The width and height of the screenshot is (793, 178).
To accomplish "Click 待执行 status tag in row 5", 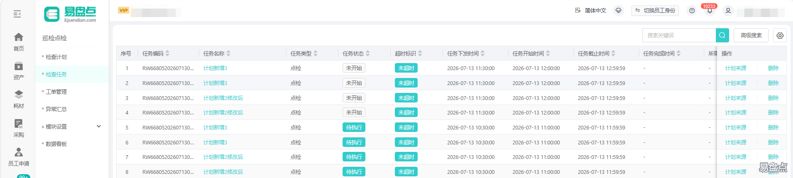I will pyautogui.click(x=354, y=127).
